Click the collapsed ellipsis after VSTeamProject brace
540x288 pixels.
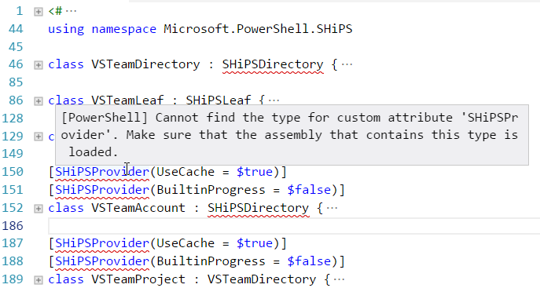[340, 279]
